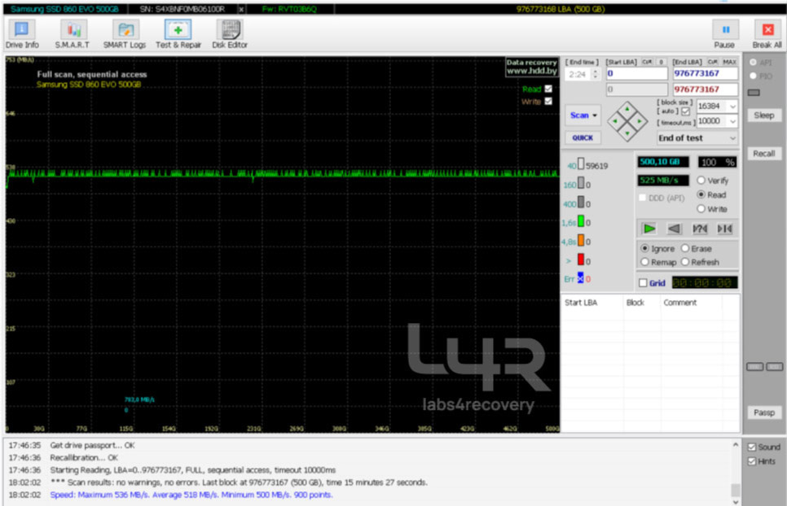This screenshot has height=506, width=787.
Task: Click the Block column header
Action: tap(641, 303)
